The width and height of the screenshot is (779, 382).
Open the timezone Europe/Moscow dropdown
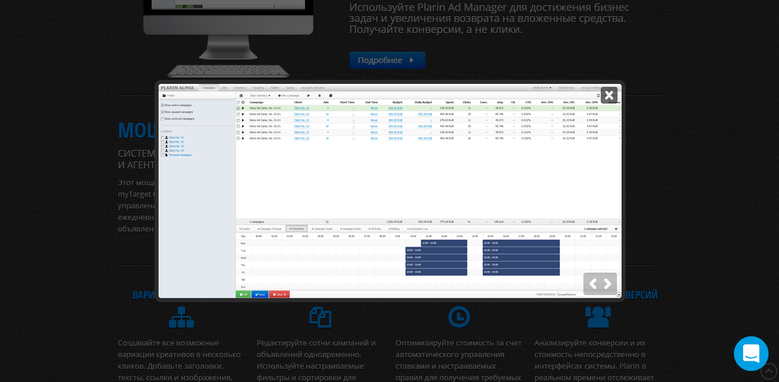coord(587,294)
